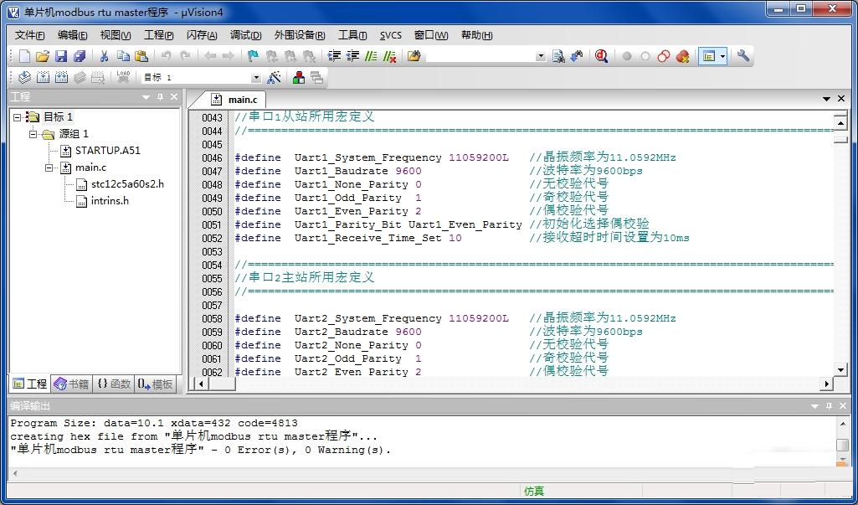Open Manage Components colored blocks icon

point(298,77)
